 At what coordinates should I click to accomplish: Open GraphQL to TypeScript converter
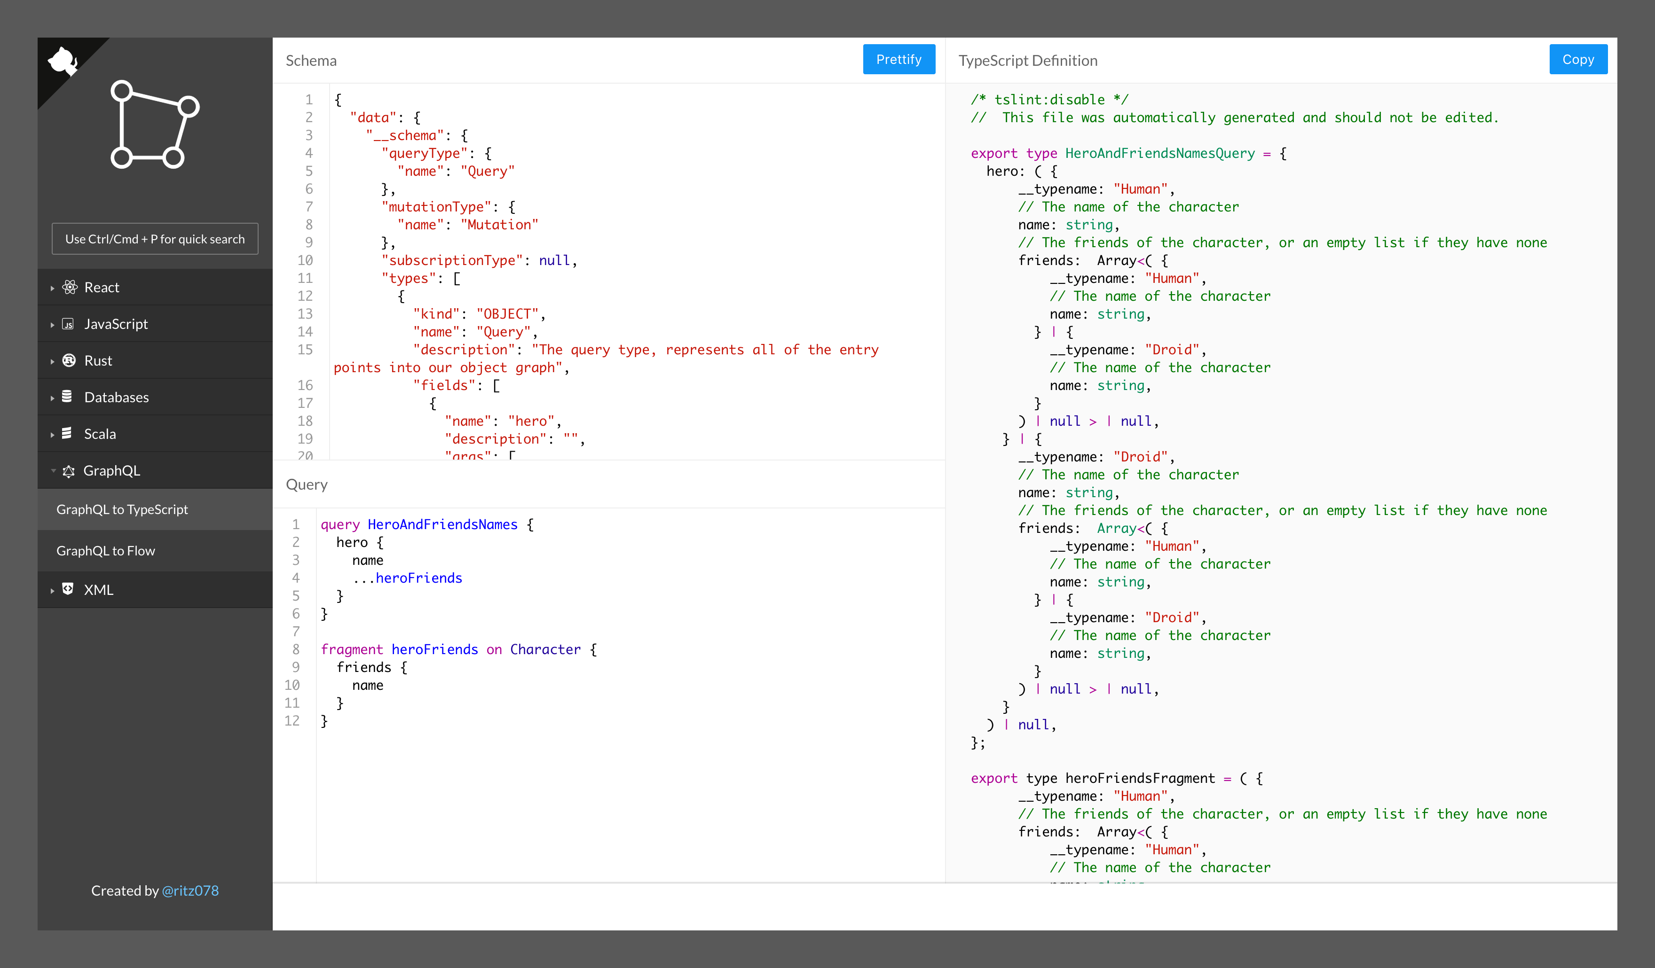pos(122,509)
